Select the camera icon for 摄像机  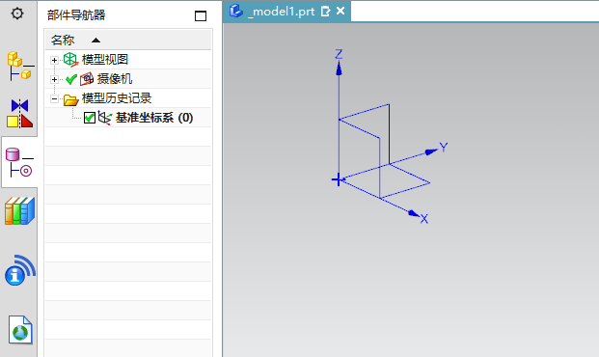coord(87,79)
